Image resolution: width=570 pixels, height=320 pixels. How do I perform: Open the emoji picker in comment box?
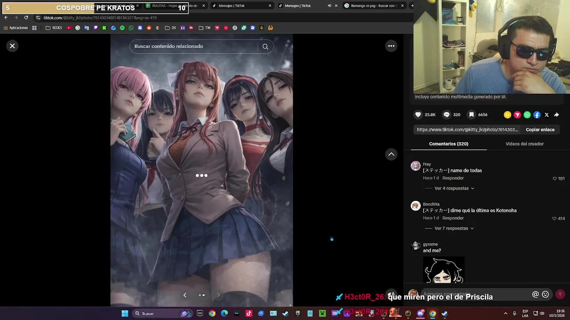[545, 294]
